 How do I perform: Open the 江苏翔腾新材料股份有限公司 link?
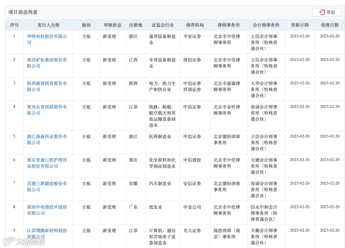click(47, 234)
